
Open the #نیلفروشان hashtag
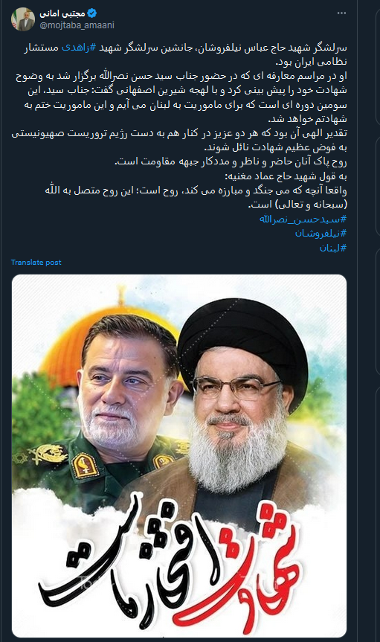coord(321,234)
